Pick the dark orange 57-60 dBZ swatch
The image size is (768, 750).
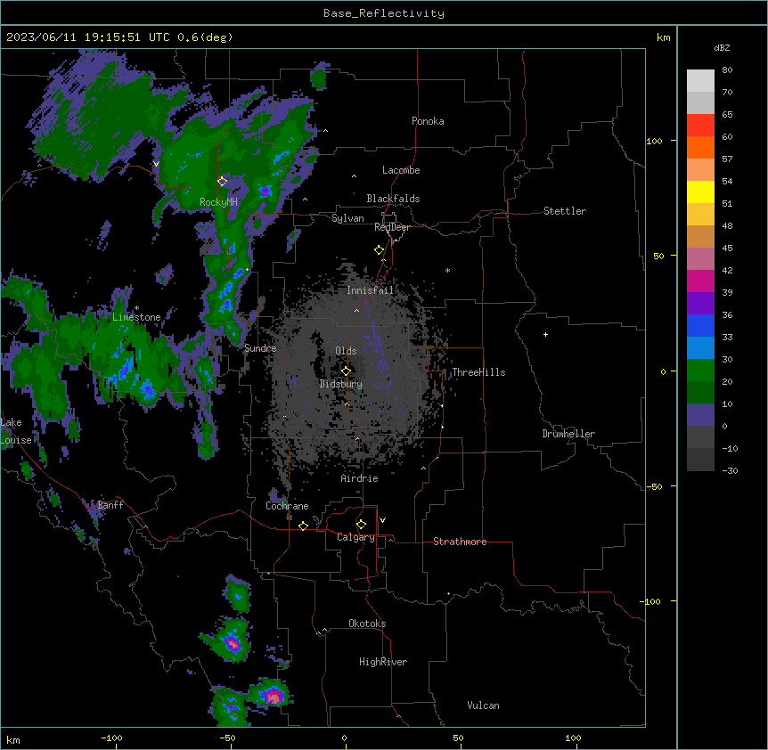point(700,147)
